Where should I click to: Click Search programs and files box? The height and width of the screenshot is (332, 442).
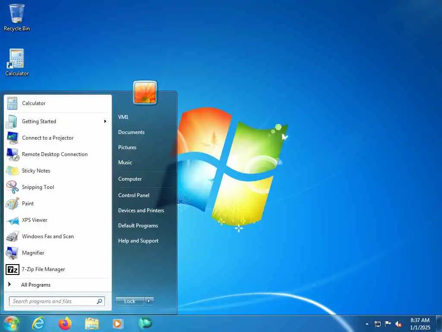point(57,301)
